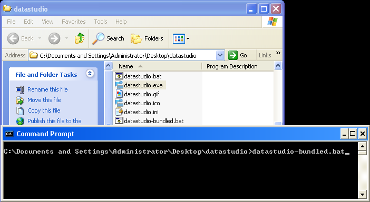Click the datastudio.exe file icon
The image size is (370, 202).
click(x=119, y=85)
